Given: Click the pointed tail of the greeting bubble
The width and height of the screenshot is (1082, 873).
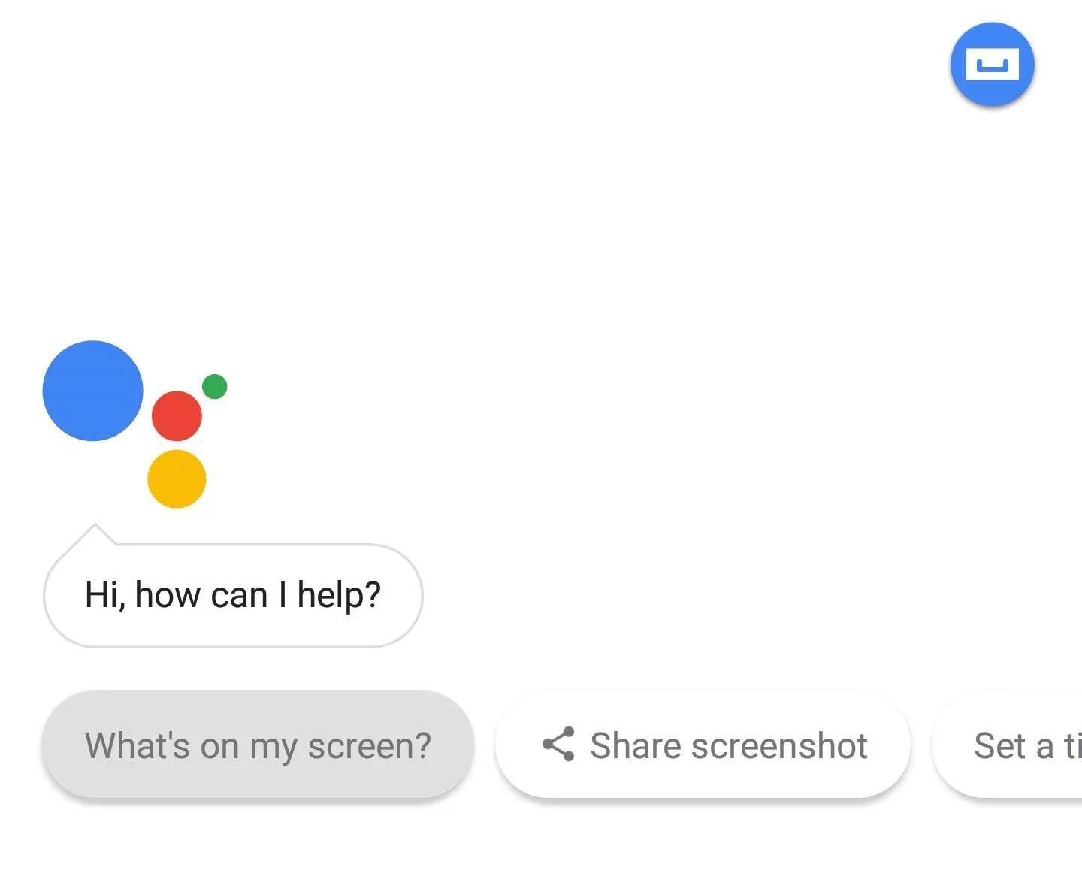Looking at the screenshot, I should [95, 534].
